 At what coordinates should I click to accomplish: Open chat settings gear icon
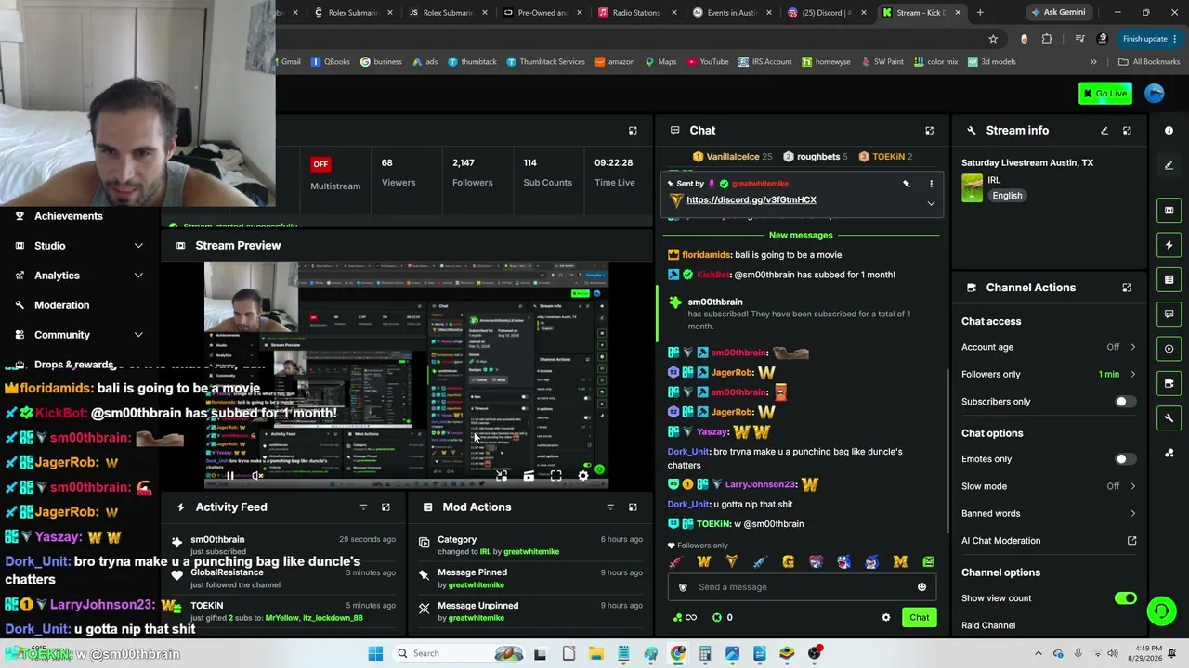pyautogui.click(x=885, y=618)
